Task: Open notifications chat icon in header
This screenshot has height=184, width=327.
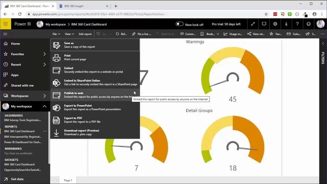Action: tap(264, 24)
